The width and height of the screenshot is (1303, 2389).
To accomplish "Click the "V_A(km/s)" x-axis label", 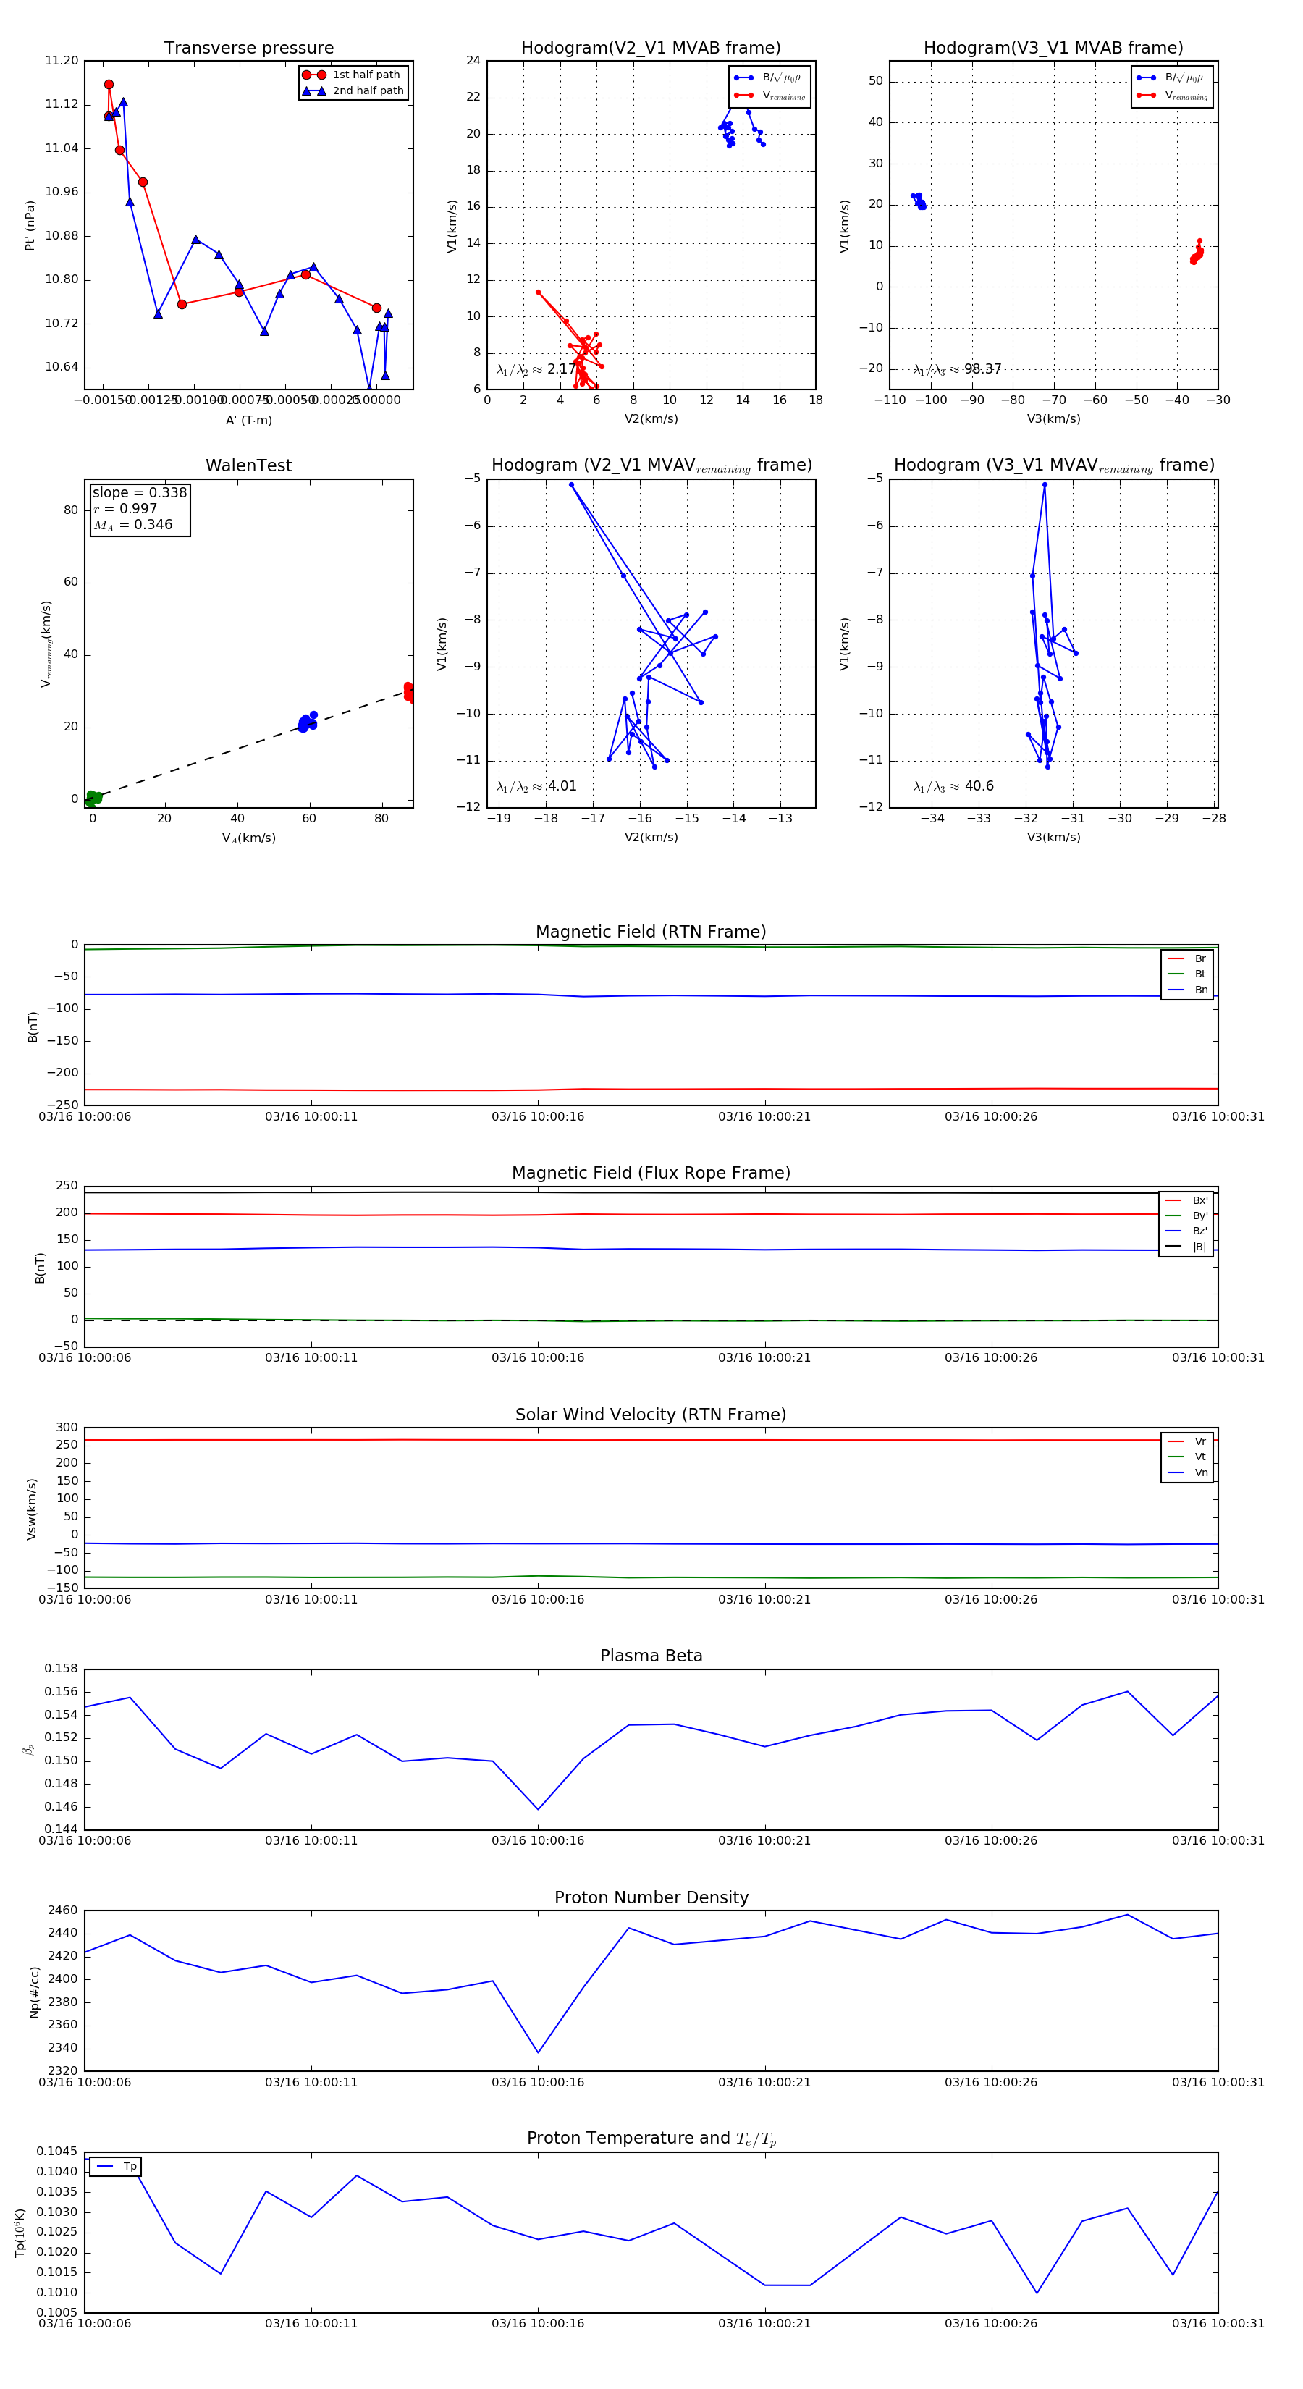I will (x=248, y=838).
